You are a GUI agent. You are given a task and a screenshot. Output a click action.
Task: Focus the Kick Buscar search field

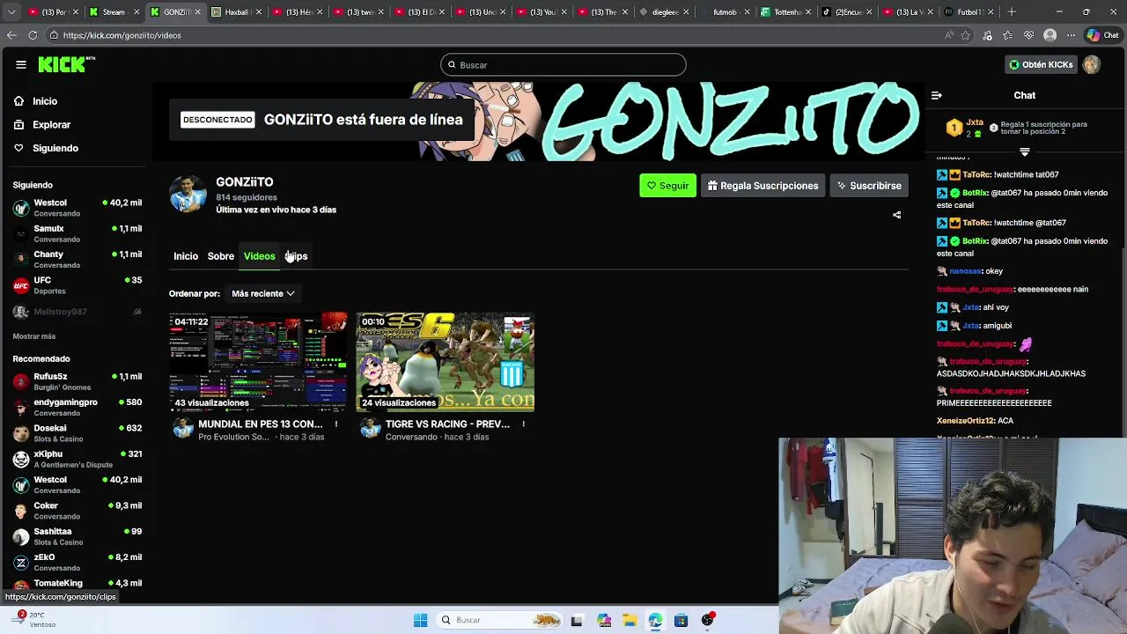click(563, 65)
